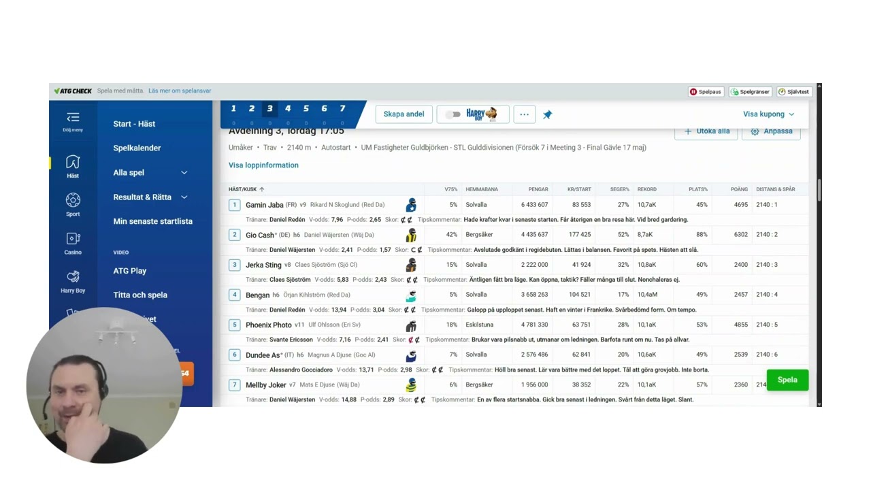Click Dundee As's jockey silks icon

pyautogui.click(x=411, y=355)
